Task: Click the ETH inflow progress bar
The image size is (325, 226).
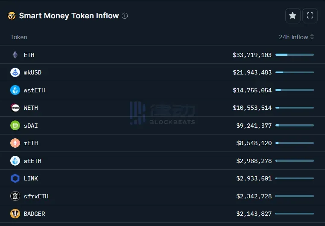Action: 294,55
